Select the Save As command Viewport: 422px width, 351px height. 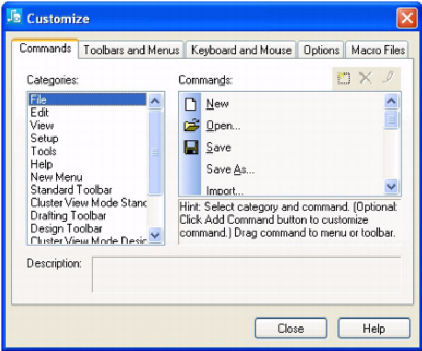(230, 169)
